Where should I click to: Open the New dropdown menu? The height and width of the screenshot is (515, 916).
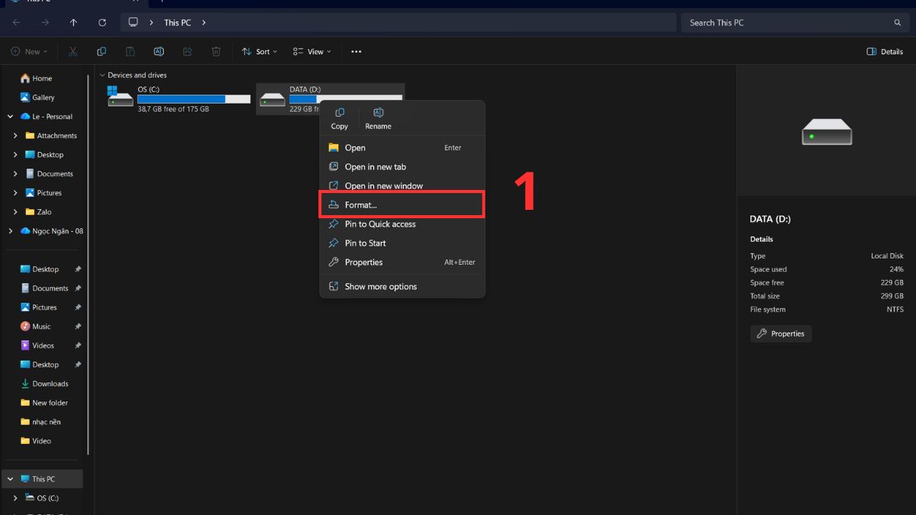(29, 51)
